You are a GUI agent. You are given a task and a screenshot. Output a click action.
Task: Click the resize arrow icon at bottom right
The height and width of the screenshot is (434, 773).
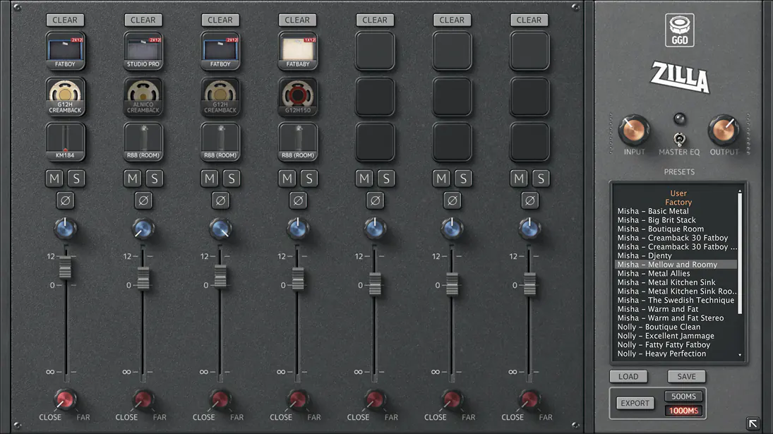point(753,423)
